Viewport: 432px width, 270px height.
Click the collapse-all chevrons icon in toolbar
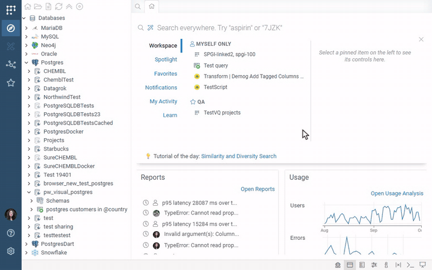(x=69, y=6)
